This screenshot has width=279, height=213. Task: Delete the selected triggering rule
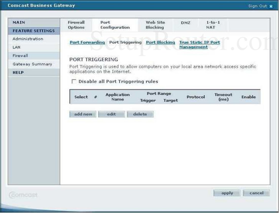click(140, 114)
